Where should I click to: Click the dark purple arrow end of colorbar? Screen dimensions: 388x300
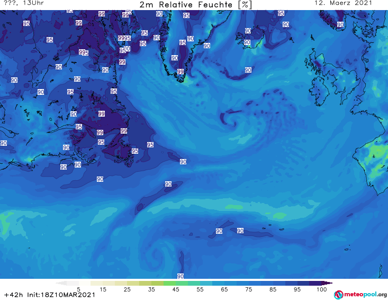pyautogui.click(x=327, y=283)
